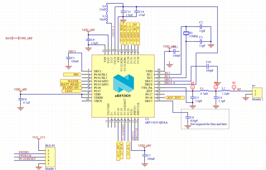Click the 'nRF52820-QDAA' part label
The height and width of the screenshot is (170, 266).
156,122
